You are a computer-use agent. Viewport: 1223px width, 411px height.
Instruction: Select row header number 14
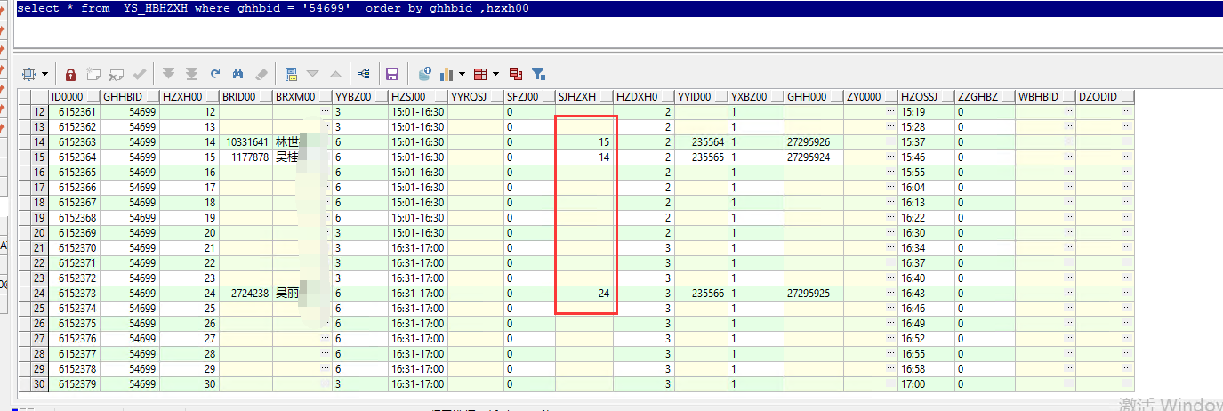pos(39,142)
